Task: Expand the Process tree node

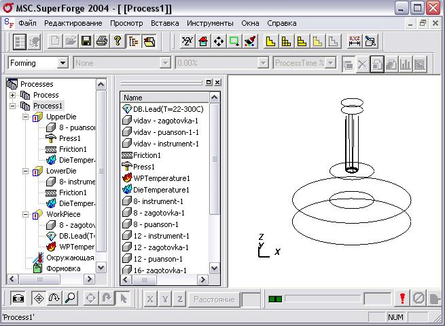Action: (12, 95)
